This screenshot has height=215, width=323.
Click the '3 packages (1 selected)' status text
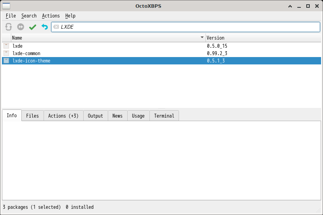coord(32,207)
